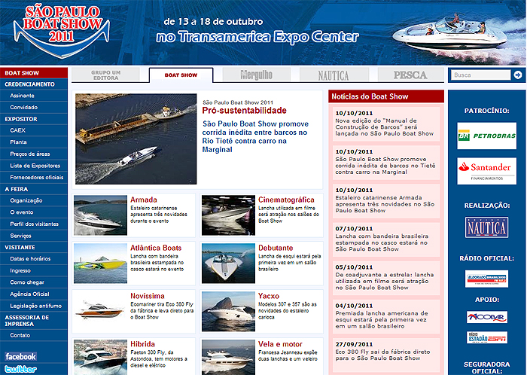Click the A Feira section heading
This screenshot has width=527, height=375.
pos(16,189)
